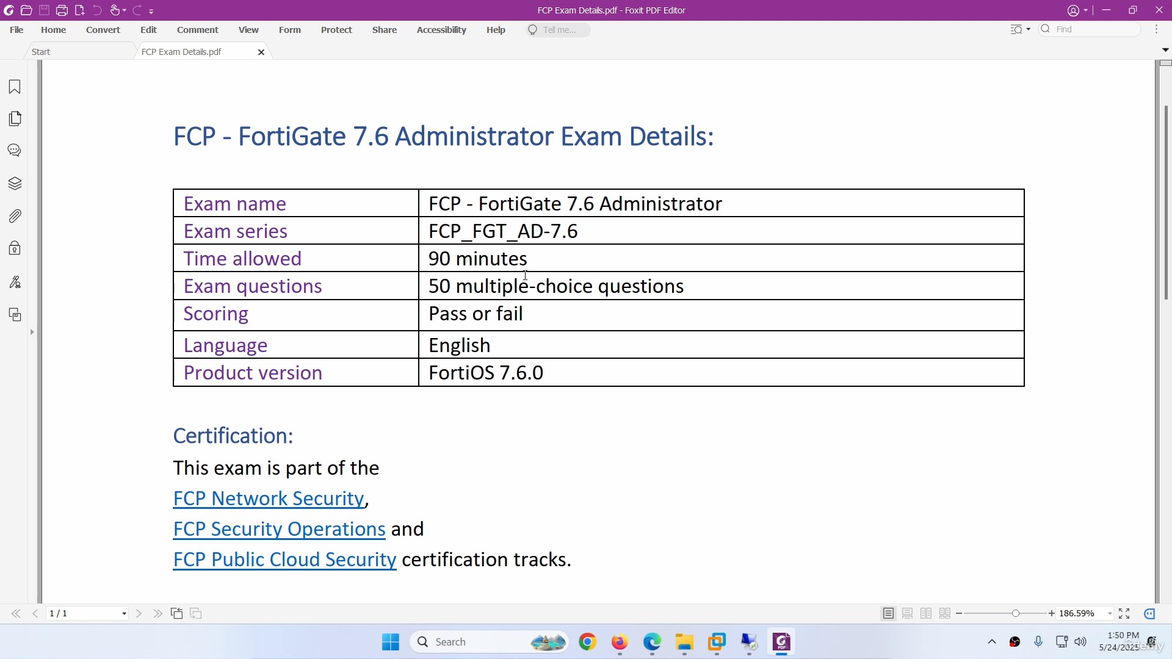Redo the last undone action
Screen dimensions: 1172x659
pyautogui.click(x=137, y=10)
